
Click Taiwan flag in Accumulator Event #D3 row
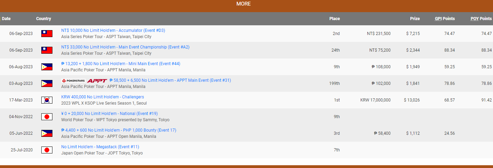47,34
